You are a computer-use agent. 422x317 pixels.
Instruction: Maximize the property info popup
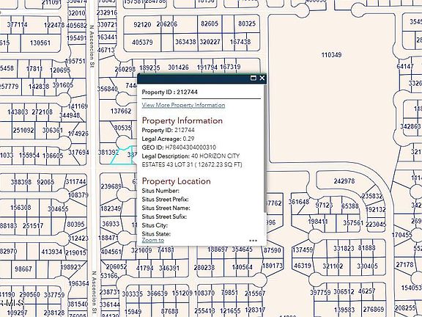click(x=253, y=79)
